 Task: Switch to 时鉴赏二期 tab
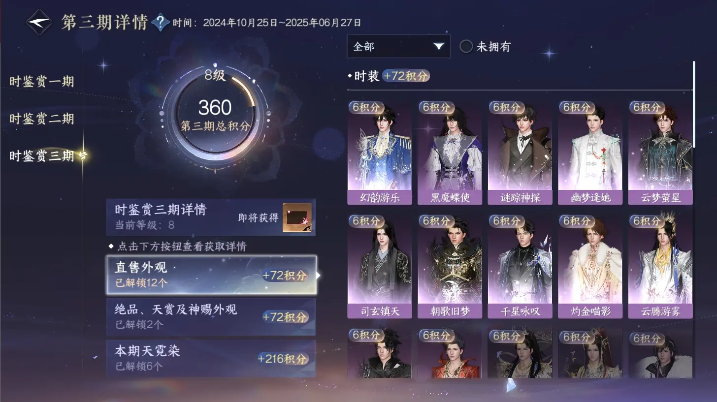click(x=41, y=119)
